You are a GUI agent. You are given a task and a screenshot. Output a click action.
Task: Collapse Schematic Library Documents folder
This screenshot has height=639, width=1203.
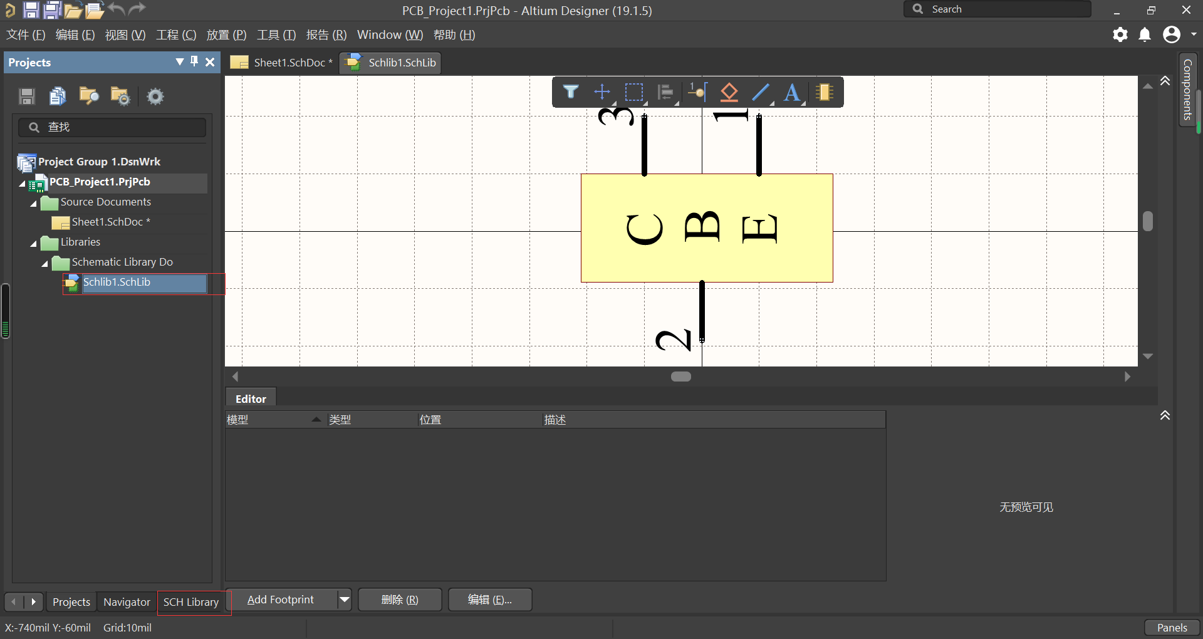coord(45,264)
